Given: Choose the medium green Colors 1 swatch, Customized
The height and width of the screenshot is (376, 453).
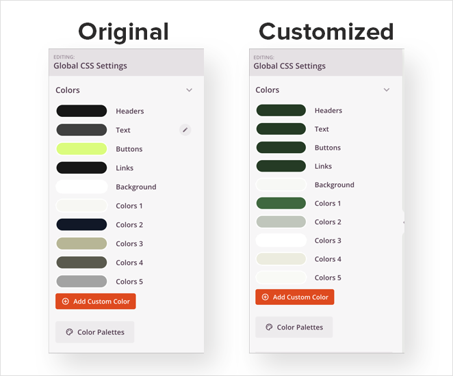Looking at the screenshot, I should [281, 203].
